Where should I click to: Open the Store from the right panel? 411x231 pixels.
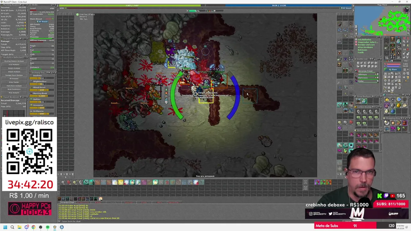[x=392, y=69]
